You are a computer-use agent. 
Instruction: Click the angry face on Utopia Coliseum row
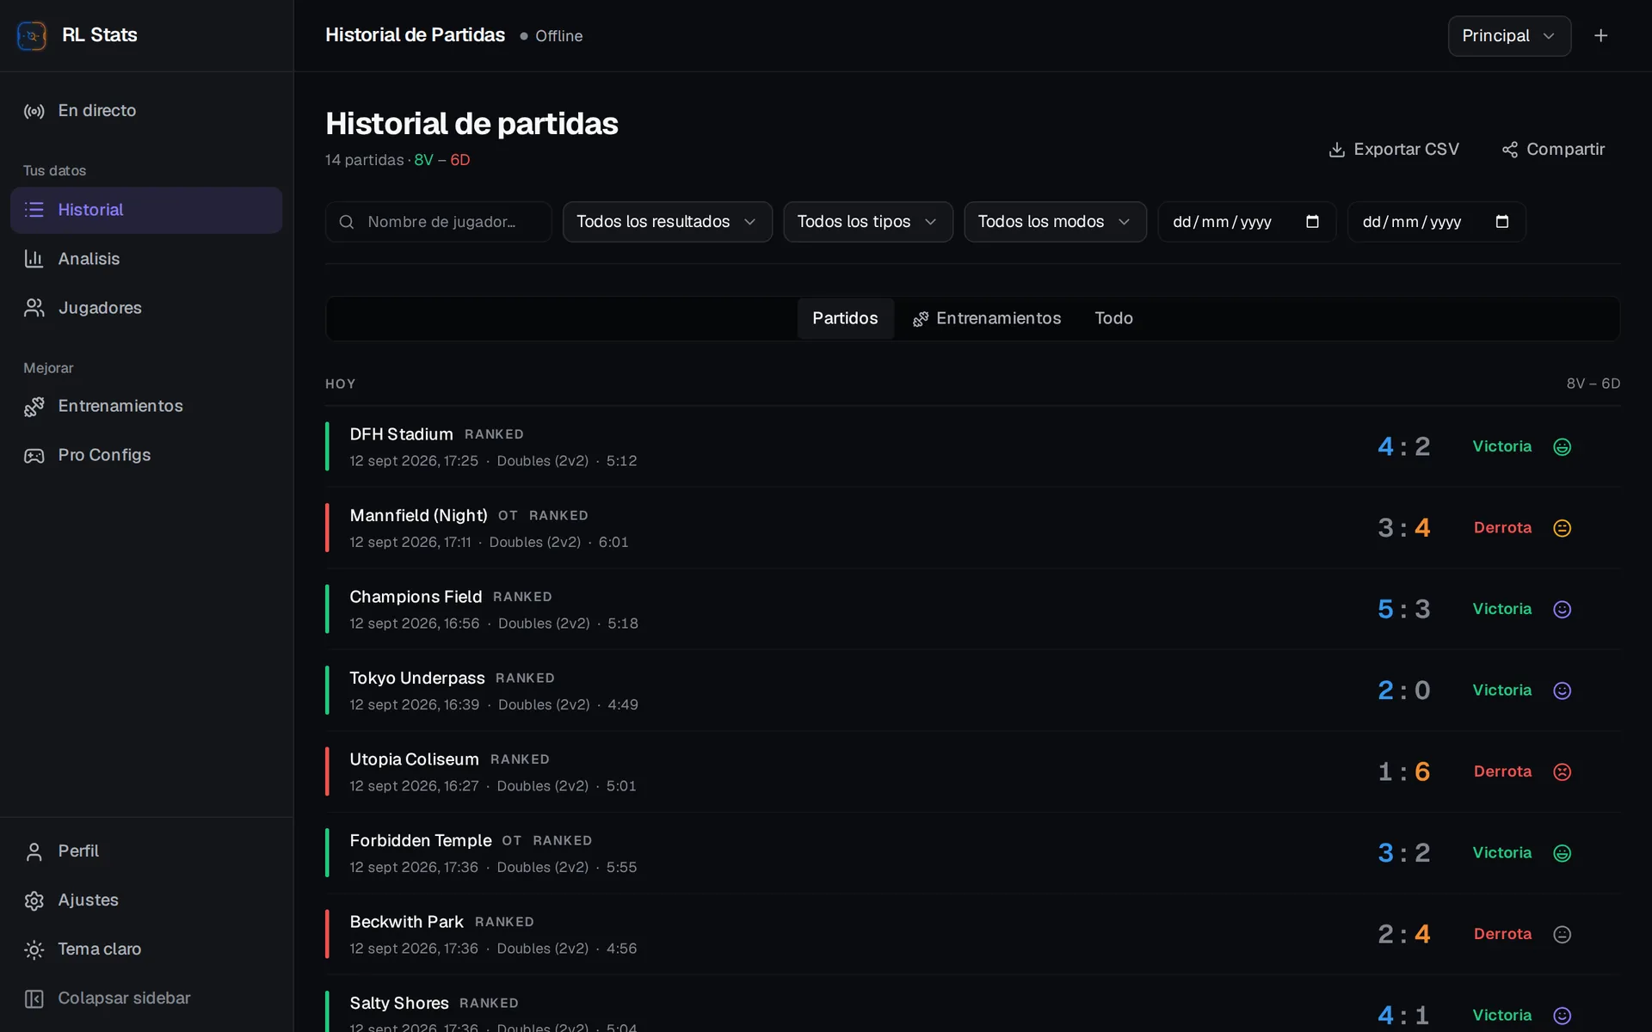pos(1562,772)
